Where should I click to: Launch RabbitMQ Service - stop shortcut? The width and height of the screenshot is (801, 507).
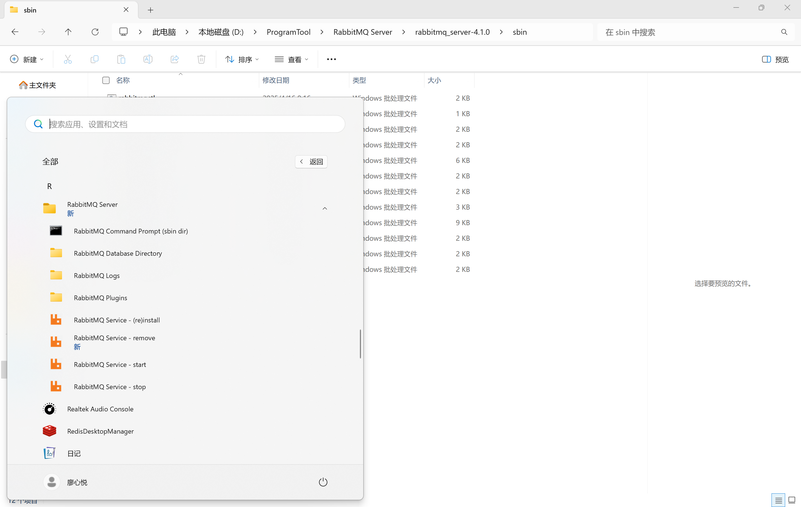click(x=110, y=387)
